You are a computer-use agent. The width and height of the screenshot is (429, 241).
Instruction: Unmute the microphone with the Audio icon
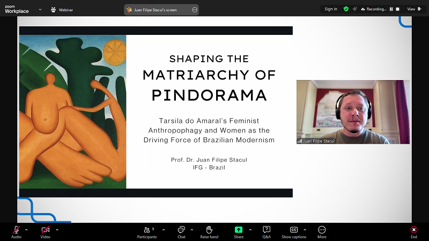(16, 230)
